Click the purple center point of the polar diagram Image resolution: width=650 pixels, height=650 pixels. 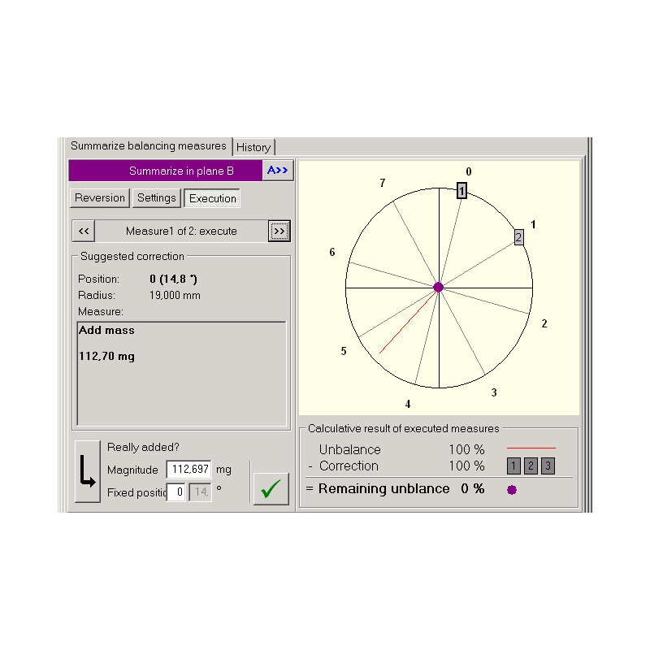coord(439,287)
